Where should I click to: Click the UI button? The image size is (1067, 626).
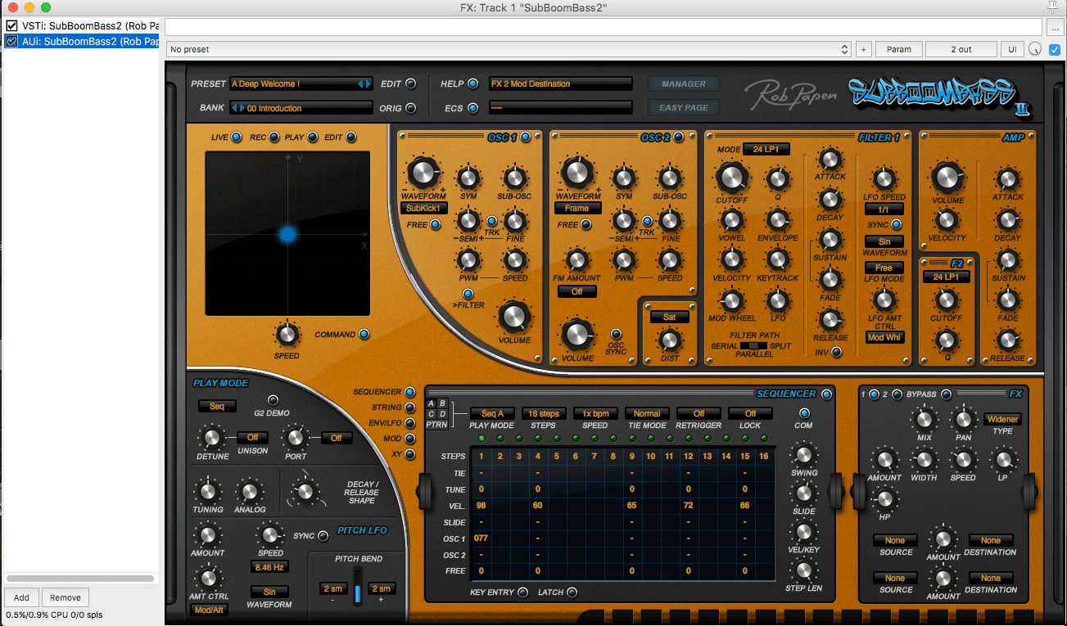point(1012,49)
